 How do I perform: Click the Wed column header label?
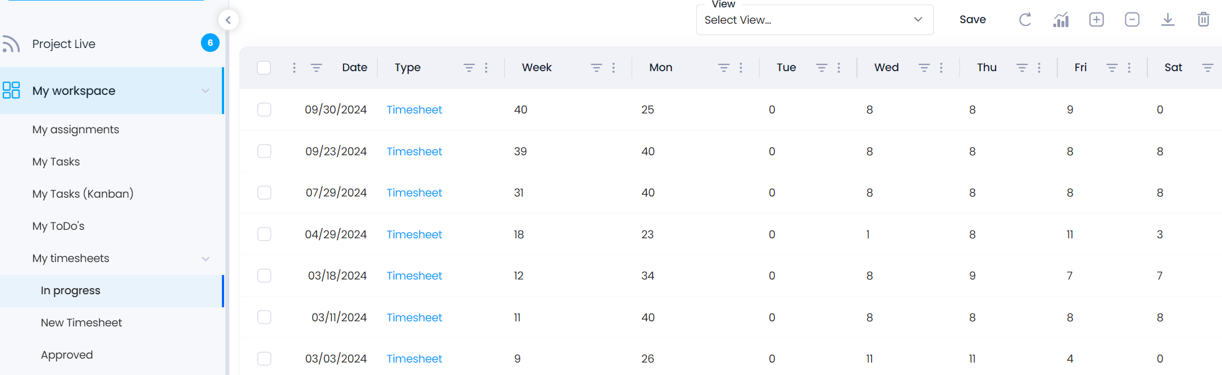pos(886,68)
